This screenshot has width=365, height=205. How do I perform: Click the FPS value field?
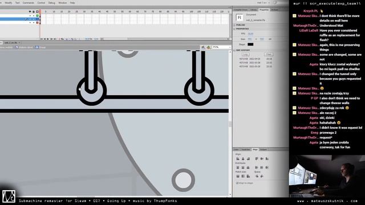coord(250,34)
